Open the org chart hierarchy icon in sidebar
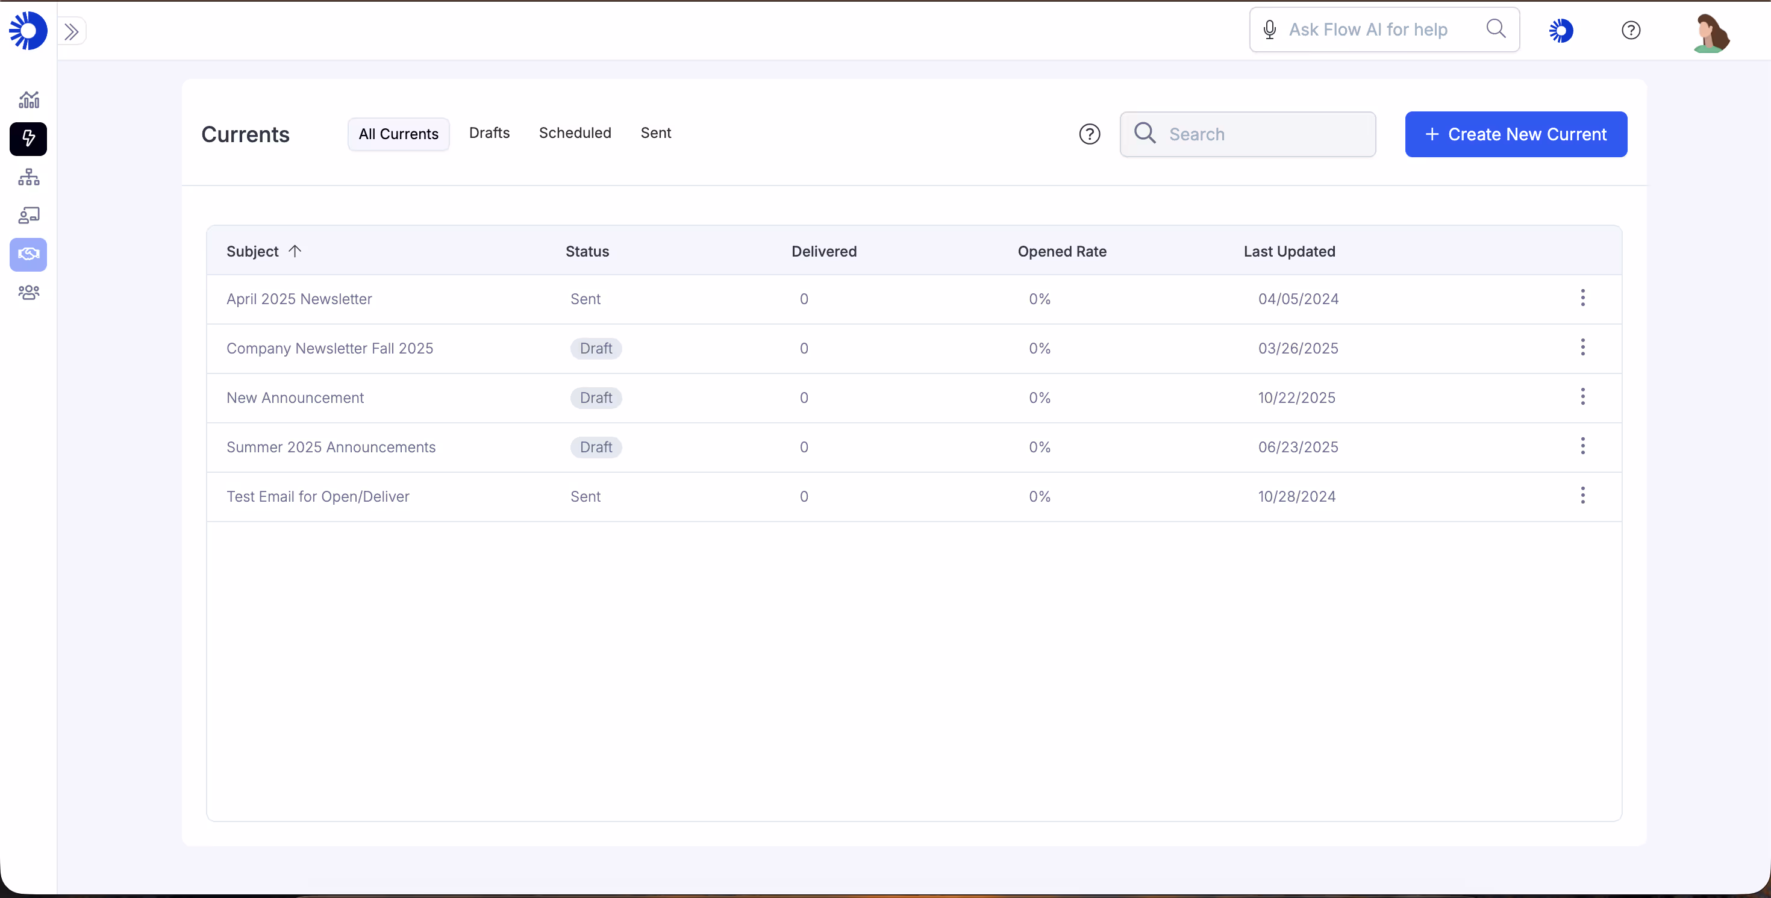Screen dimensions: 1771x898 28,178
